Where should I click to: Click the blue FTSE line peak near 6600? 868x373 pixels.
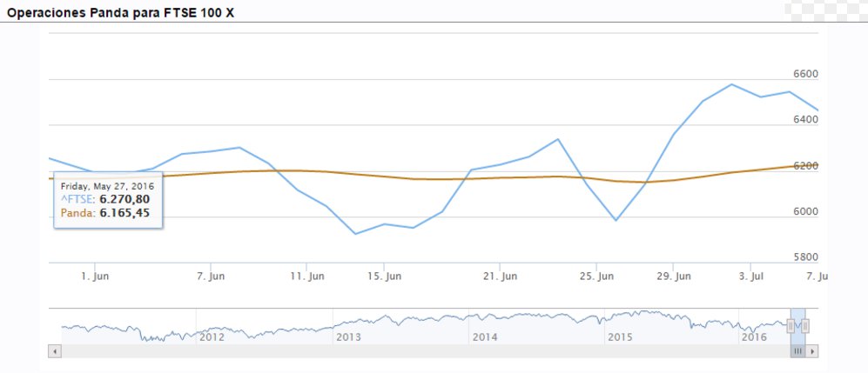tap(731, 84)
